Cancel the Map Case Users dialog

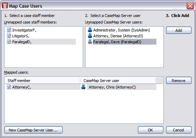coord(179,130)
